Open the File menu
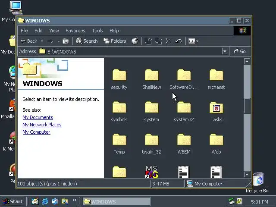Screen dimensions: 276x207 tap(24, 31)
